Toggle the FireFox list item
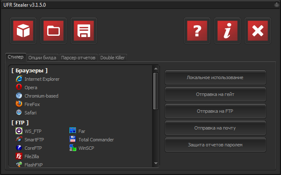281x175 pixels. [x=32, y=104]
